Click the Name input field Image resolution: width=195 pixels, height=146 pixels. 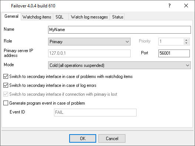point(120,30)
